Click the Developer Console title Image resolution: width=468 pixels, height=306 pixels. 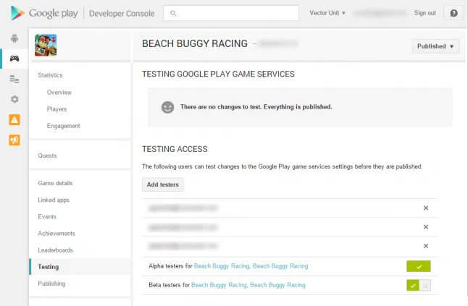(x=122, y=14)
